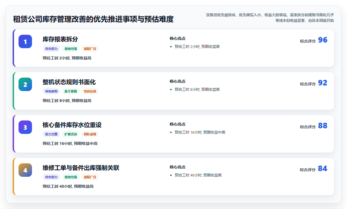Click the number 3 rank badge

pos(25,127)
